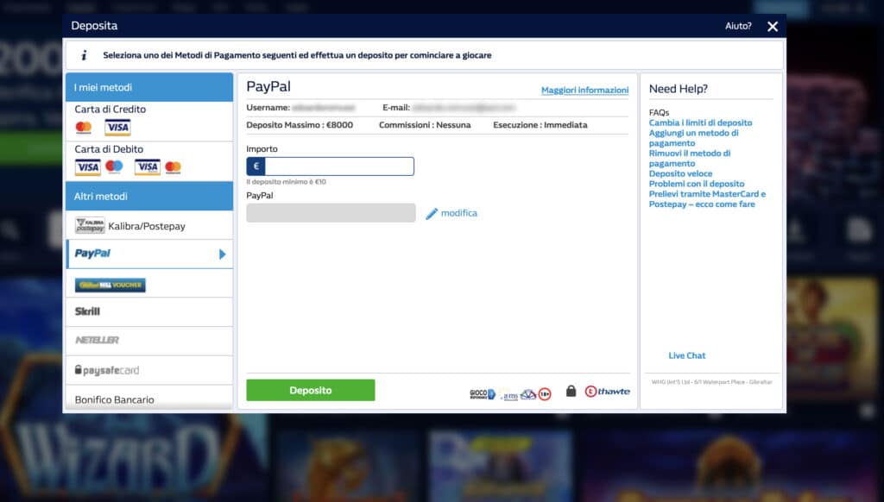Select the PayPal payment method row
The image size is (884, 502).
149,254
